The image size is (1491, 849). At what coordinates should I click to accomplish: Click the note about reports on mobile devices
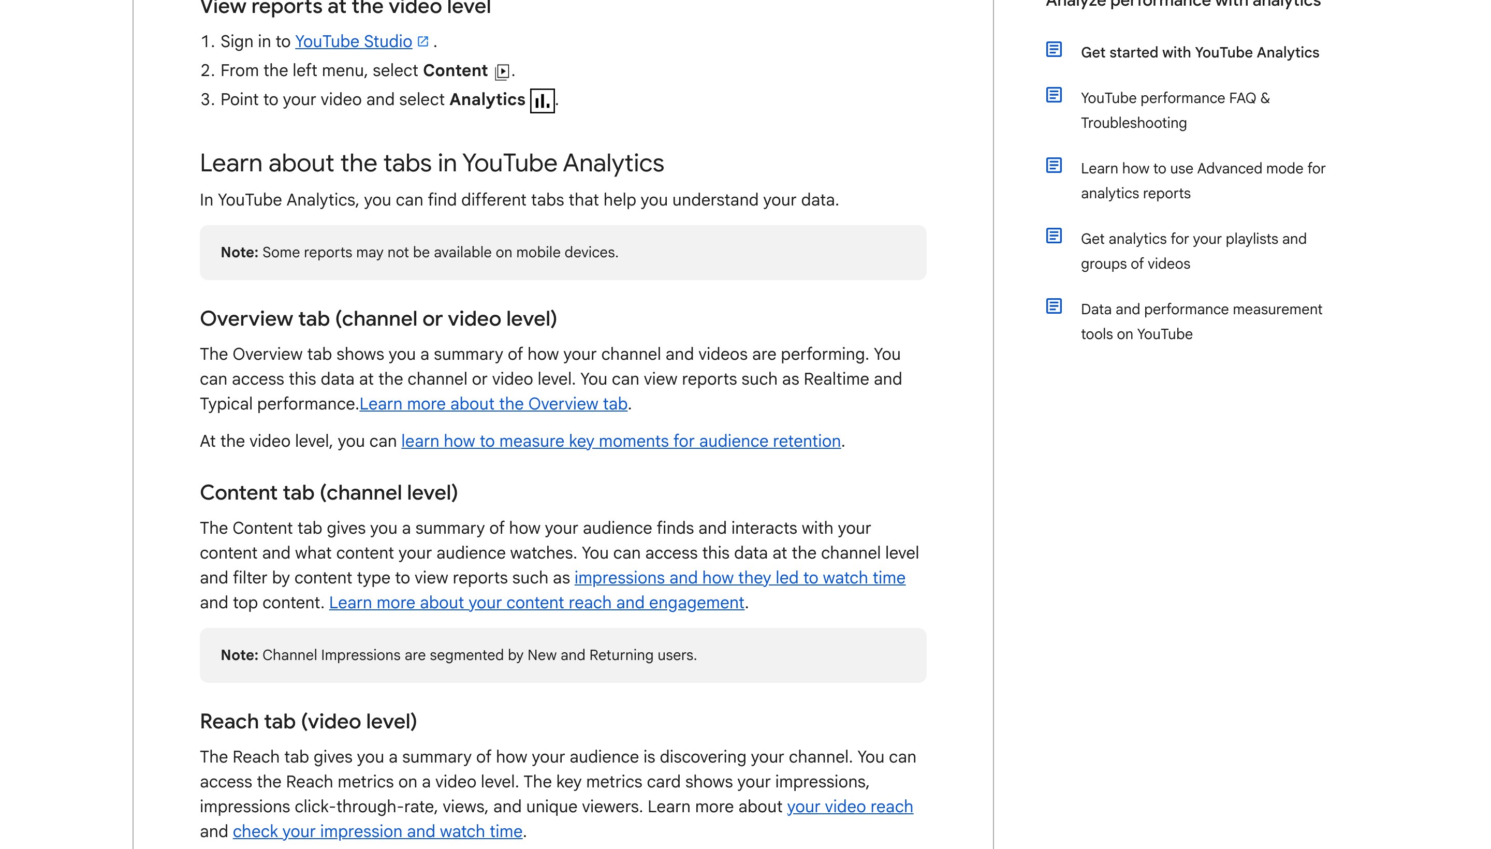pos(563,253)
